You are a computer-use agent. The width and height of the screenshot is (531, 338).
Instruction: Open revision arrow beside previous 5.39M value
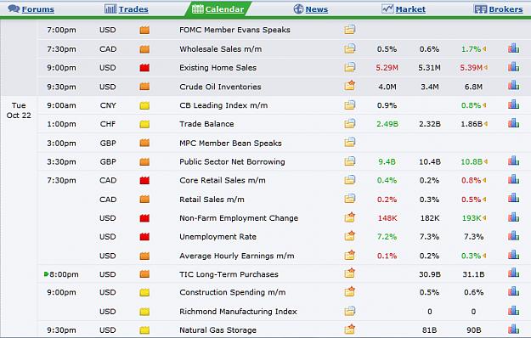(x=486, y=68)
